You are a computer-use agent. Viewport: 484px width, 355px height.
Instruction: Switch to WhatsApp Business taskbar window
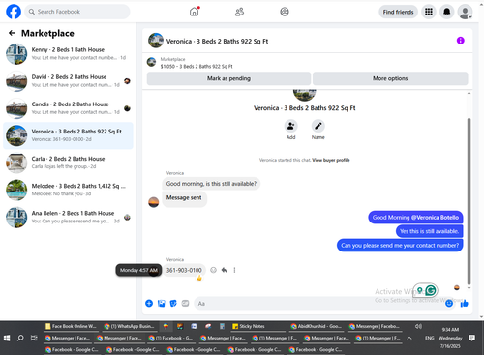click(x=130, y=326)
